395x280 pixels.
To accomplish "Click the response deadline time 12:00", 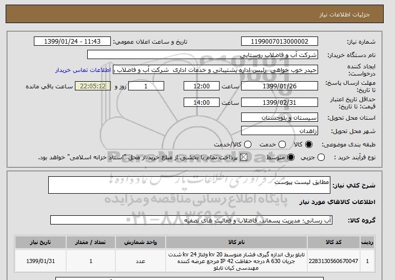I will coord(202,86).
